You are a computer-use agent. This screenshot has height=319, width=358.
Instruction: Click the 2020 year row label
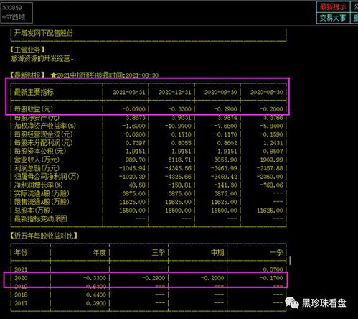click(21, 278)
